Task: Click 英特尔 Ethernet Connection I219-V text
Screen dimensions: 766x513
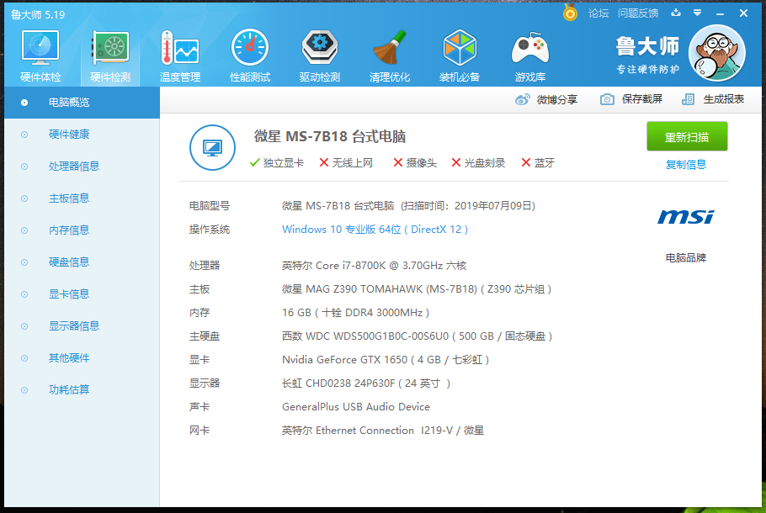Action: [x=383, y=431]
